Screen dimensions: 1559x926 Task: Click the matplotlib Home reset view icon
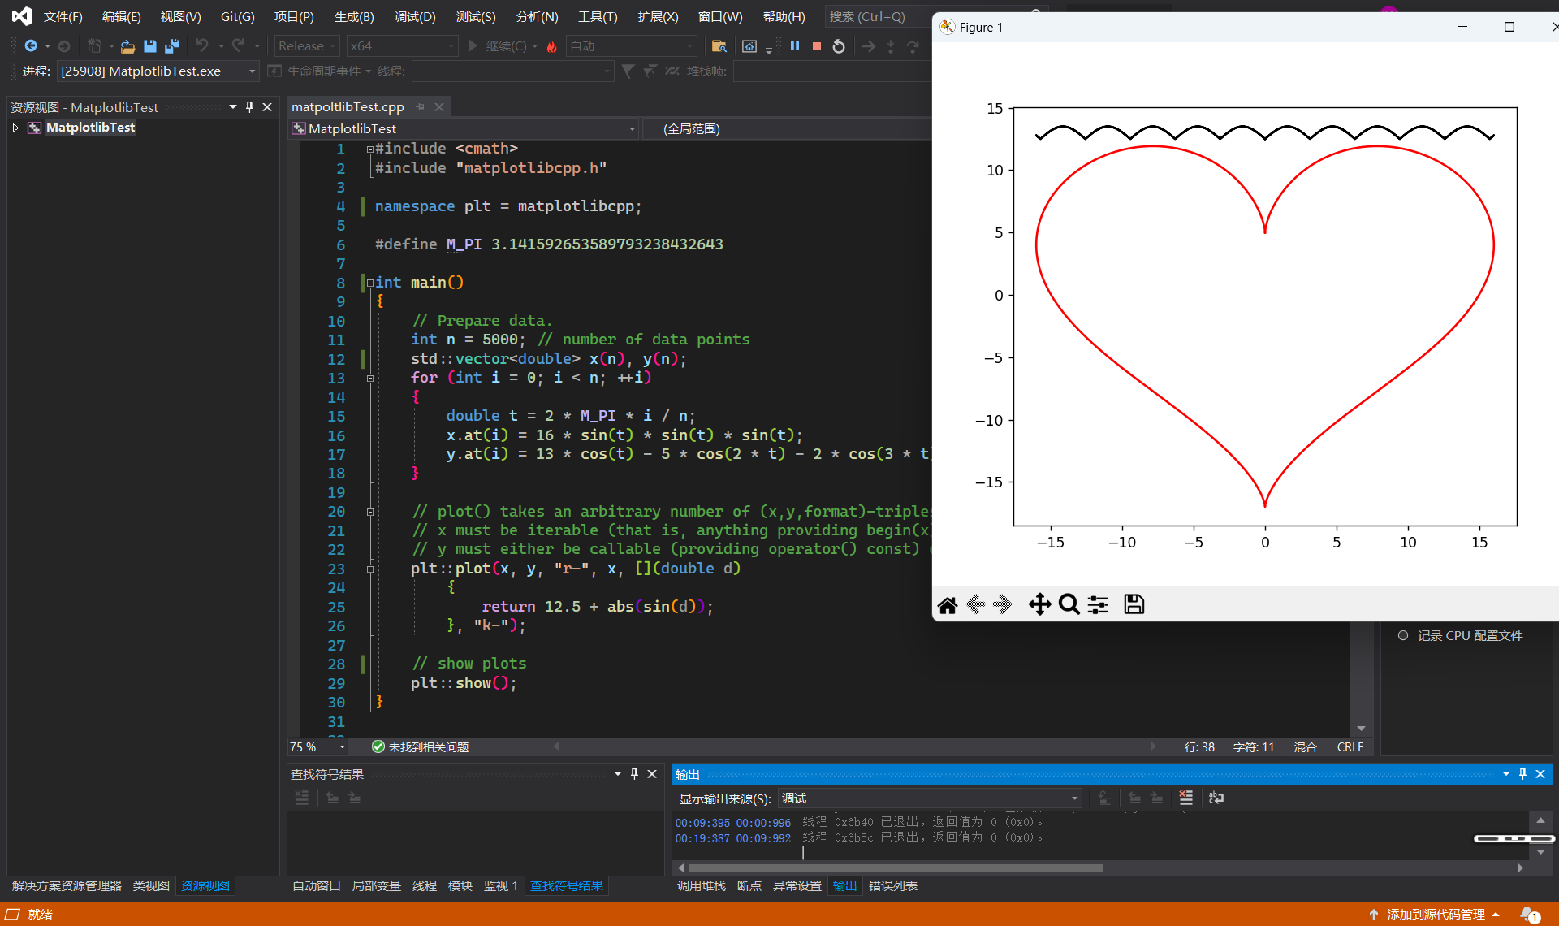pos(948,604)
